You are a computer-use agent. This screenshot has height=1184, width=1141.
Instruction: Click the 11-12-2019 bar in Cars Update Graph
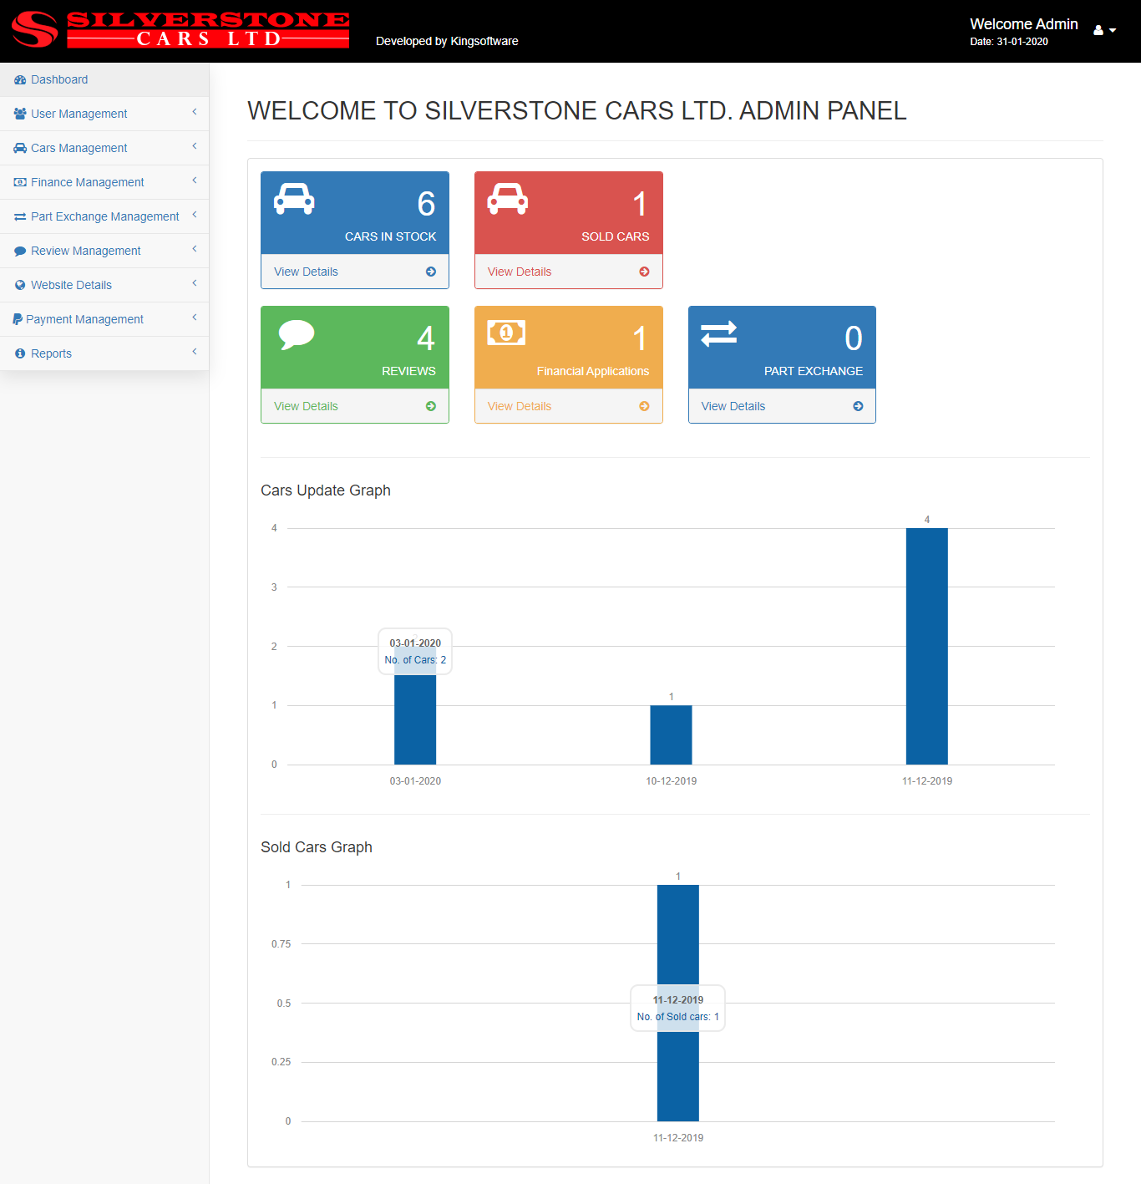926,646
